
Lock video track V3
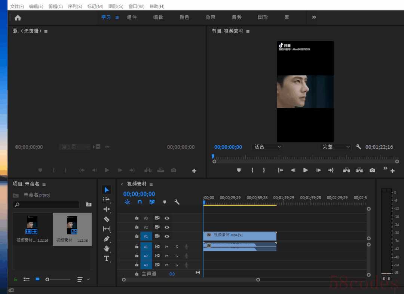pyautogui.click(x=137, y=218)
